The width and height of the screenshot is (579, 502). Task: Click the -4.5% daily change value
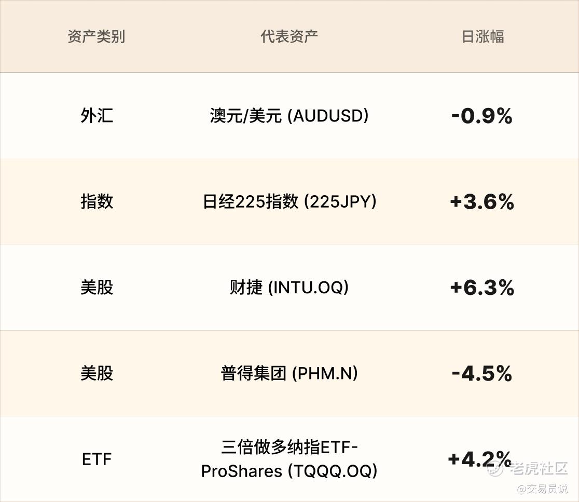pos(482,373)
